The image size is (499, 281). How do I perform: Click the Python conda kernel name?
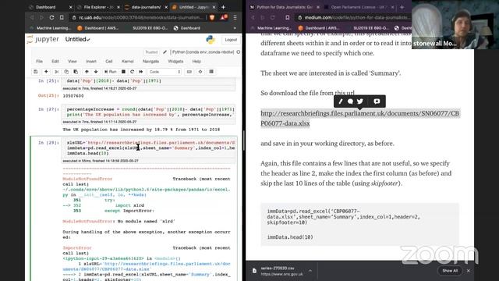(x=203, y=52)
